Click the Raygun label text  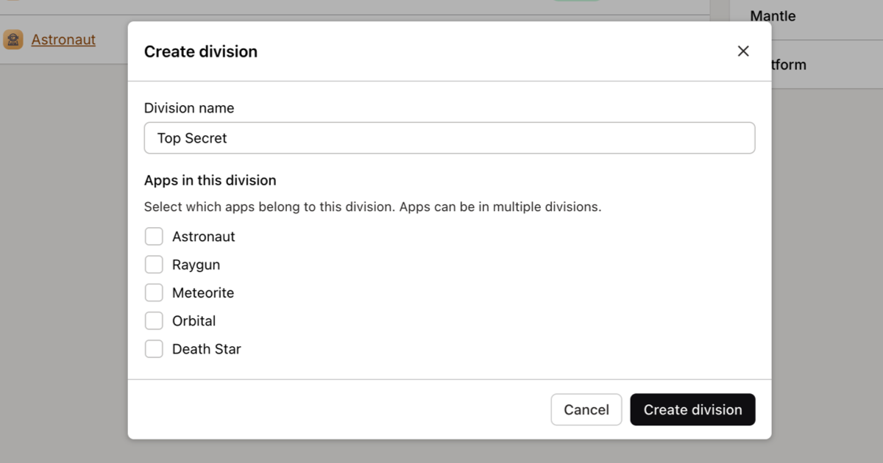point(194,264)
